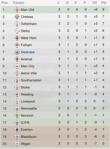The width and height of the screenshot is (110, 149).
Task: Click the Pos column header
Action: coord(4,3)
